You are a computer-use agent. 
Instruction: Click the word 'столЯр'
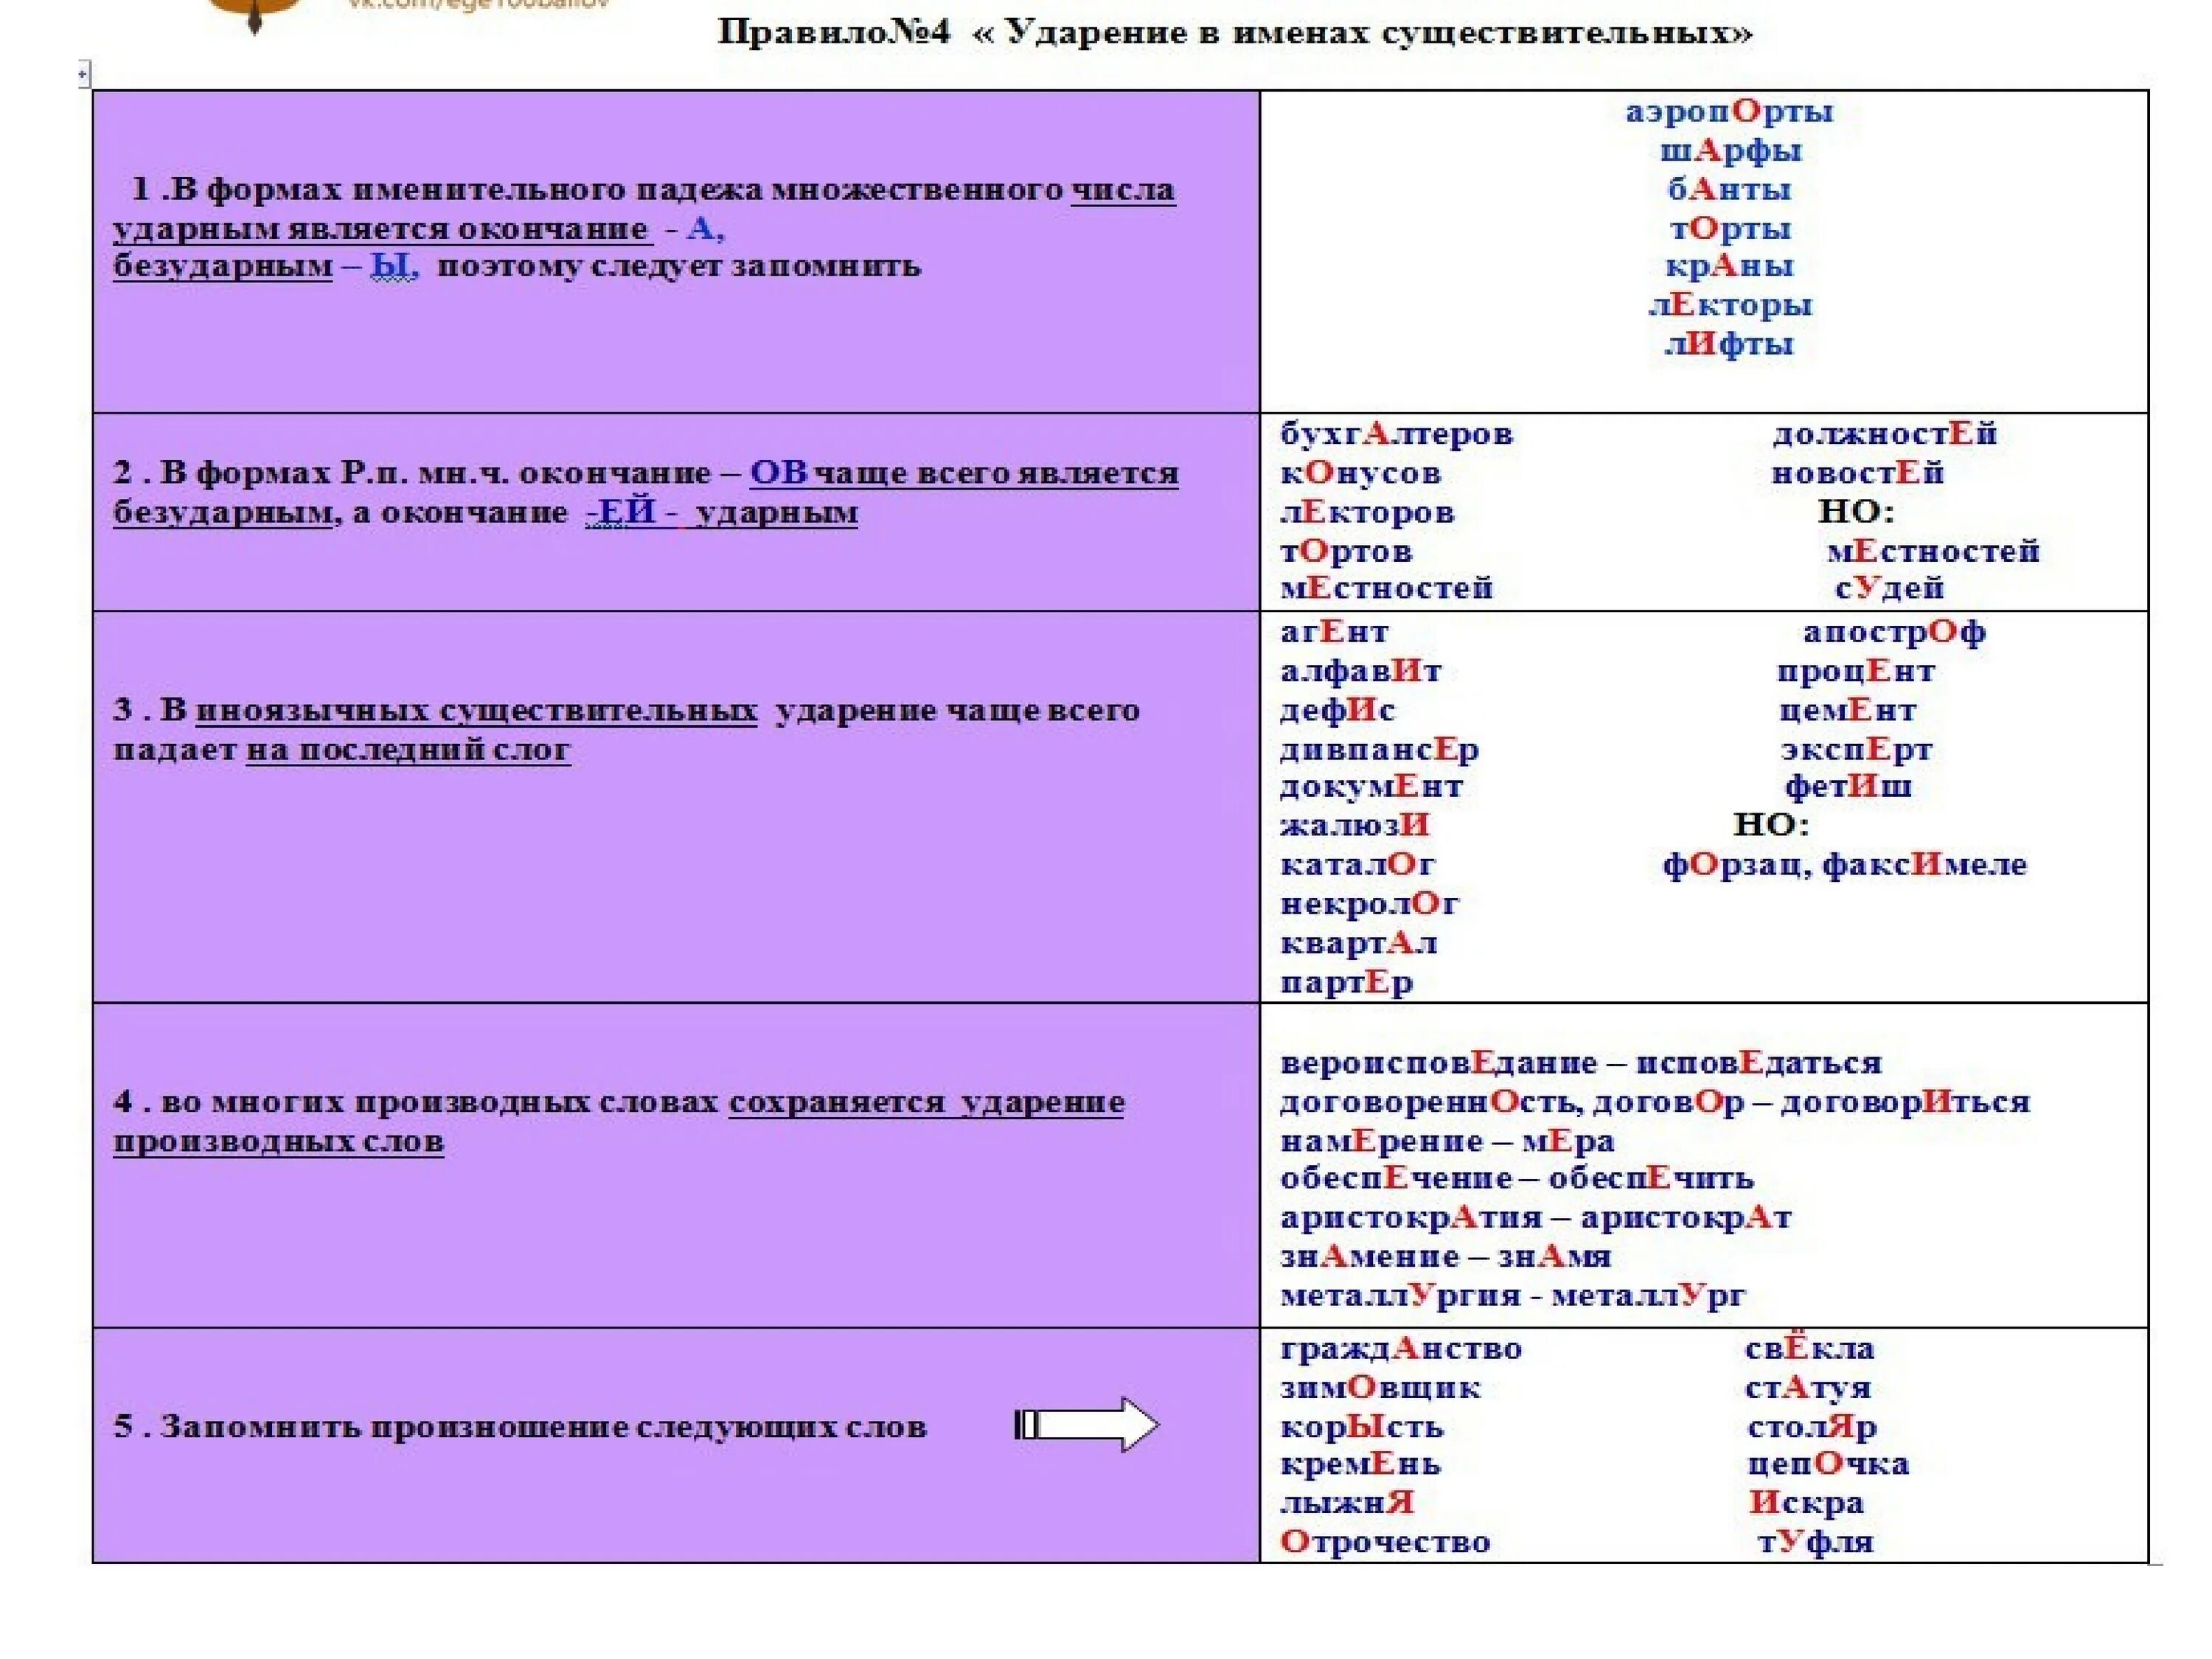coord(1812,1427)
